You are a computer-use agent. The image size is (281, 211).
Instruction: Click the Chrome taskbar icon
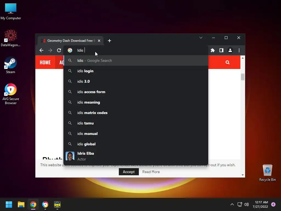(x=33, y=204)
